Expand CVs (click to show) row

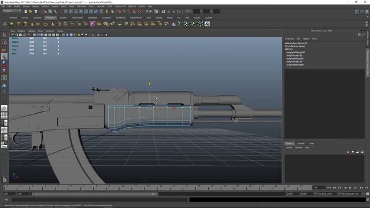(x=295, y=46)
